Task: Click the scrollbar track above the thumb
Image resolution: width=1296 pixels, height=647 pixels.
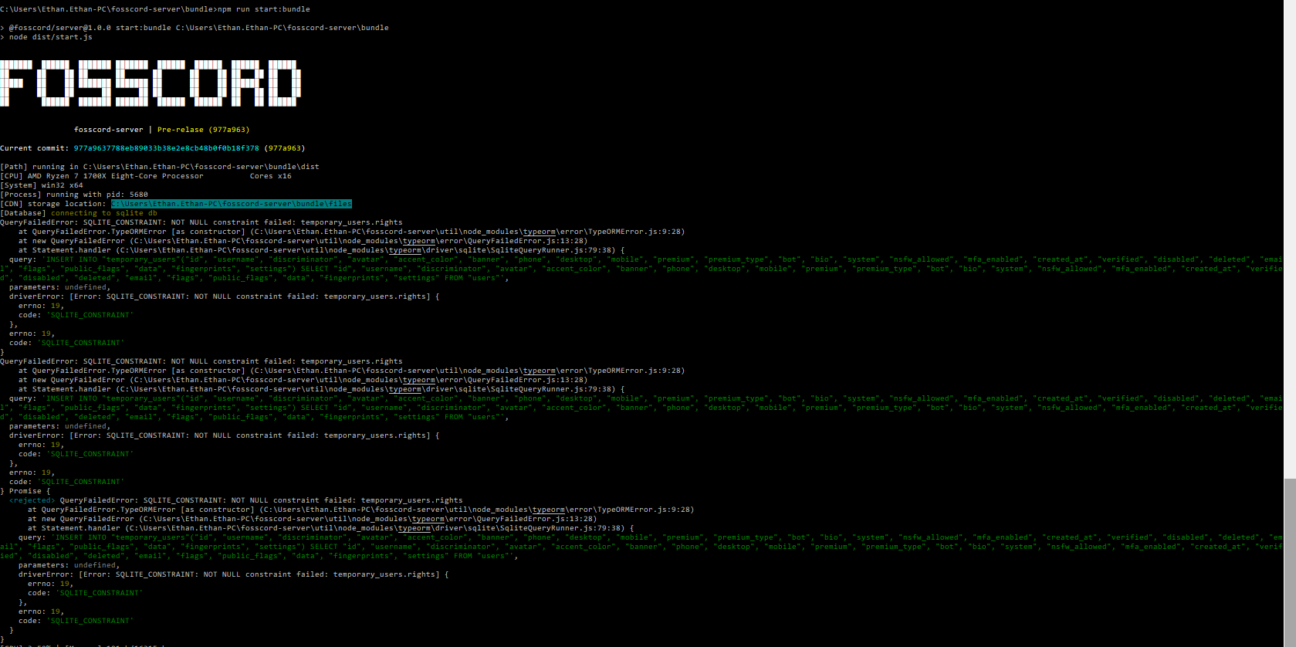Action: (1290, 239)
